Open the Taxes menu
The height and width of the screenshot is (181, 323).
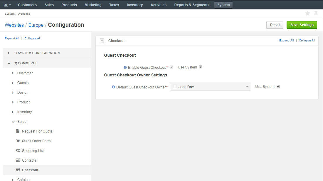click(114, 5)
